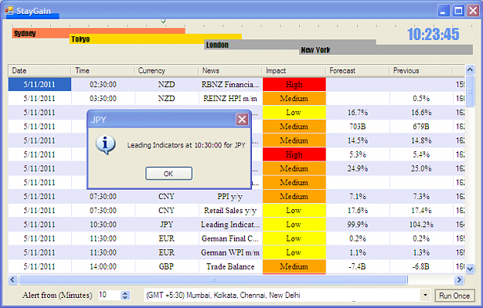Click the Alert from Minutes value field
483x308 pixels.
click(109, 295)
